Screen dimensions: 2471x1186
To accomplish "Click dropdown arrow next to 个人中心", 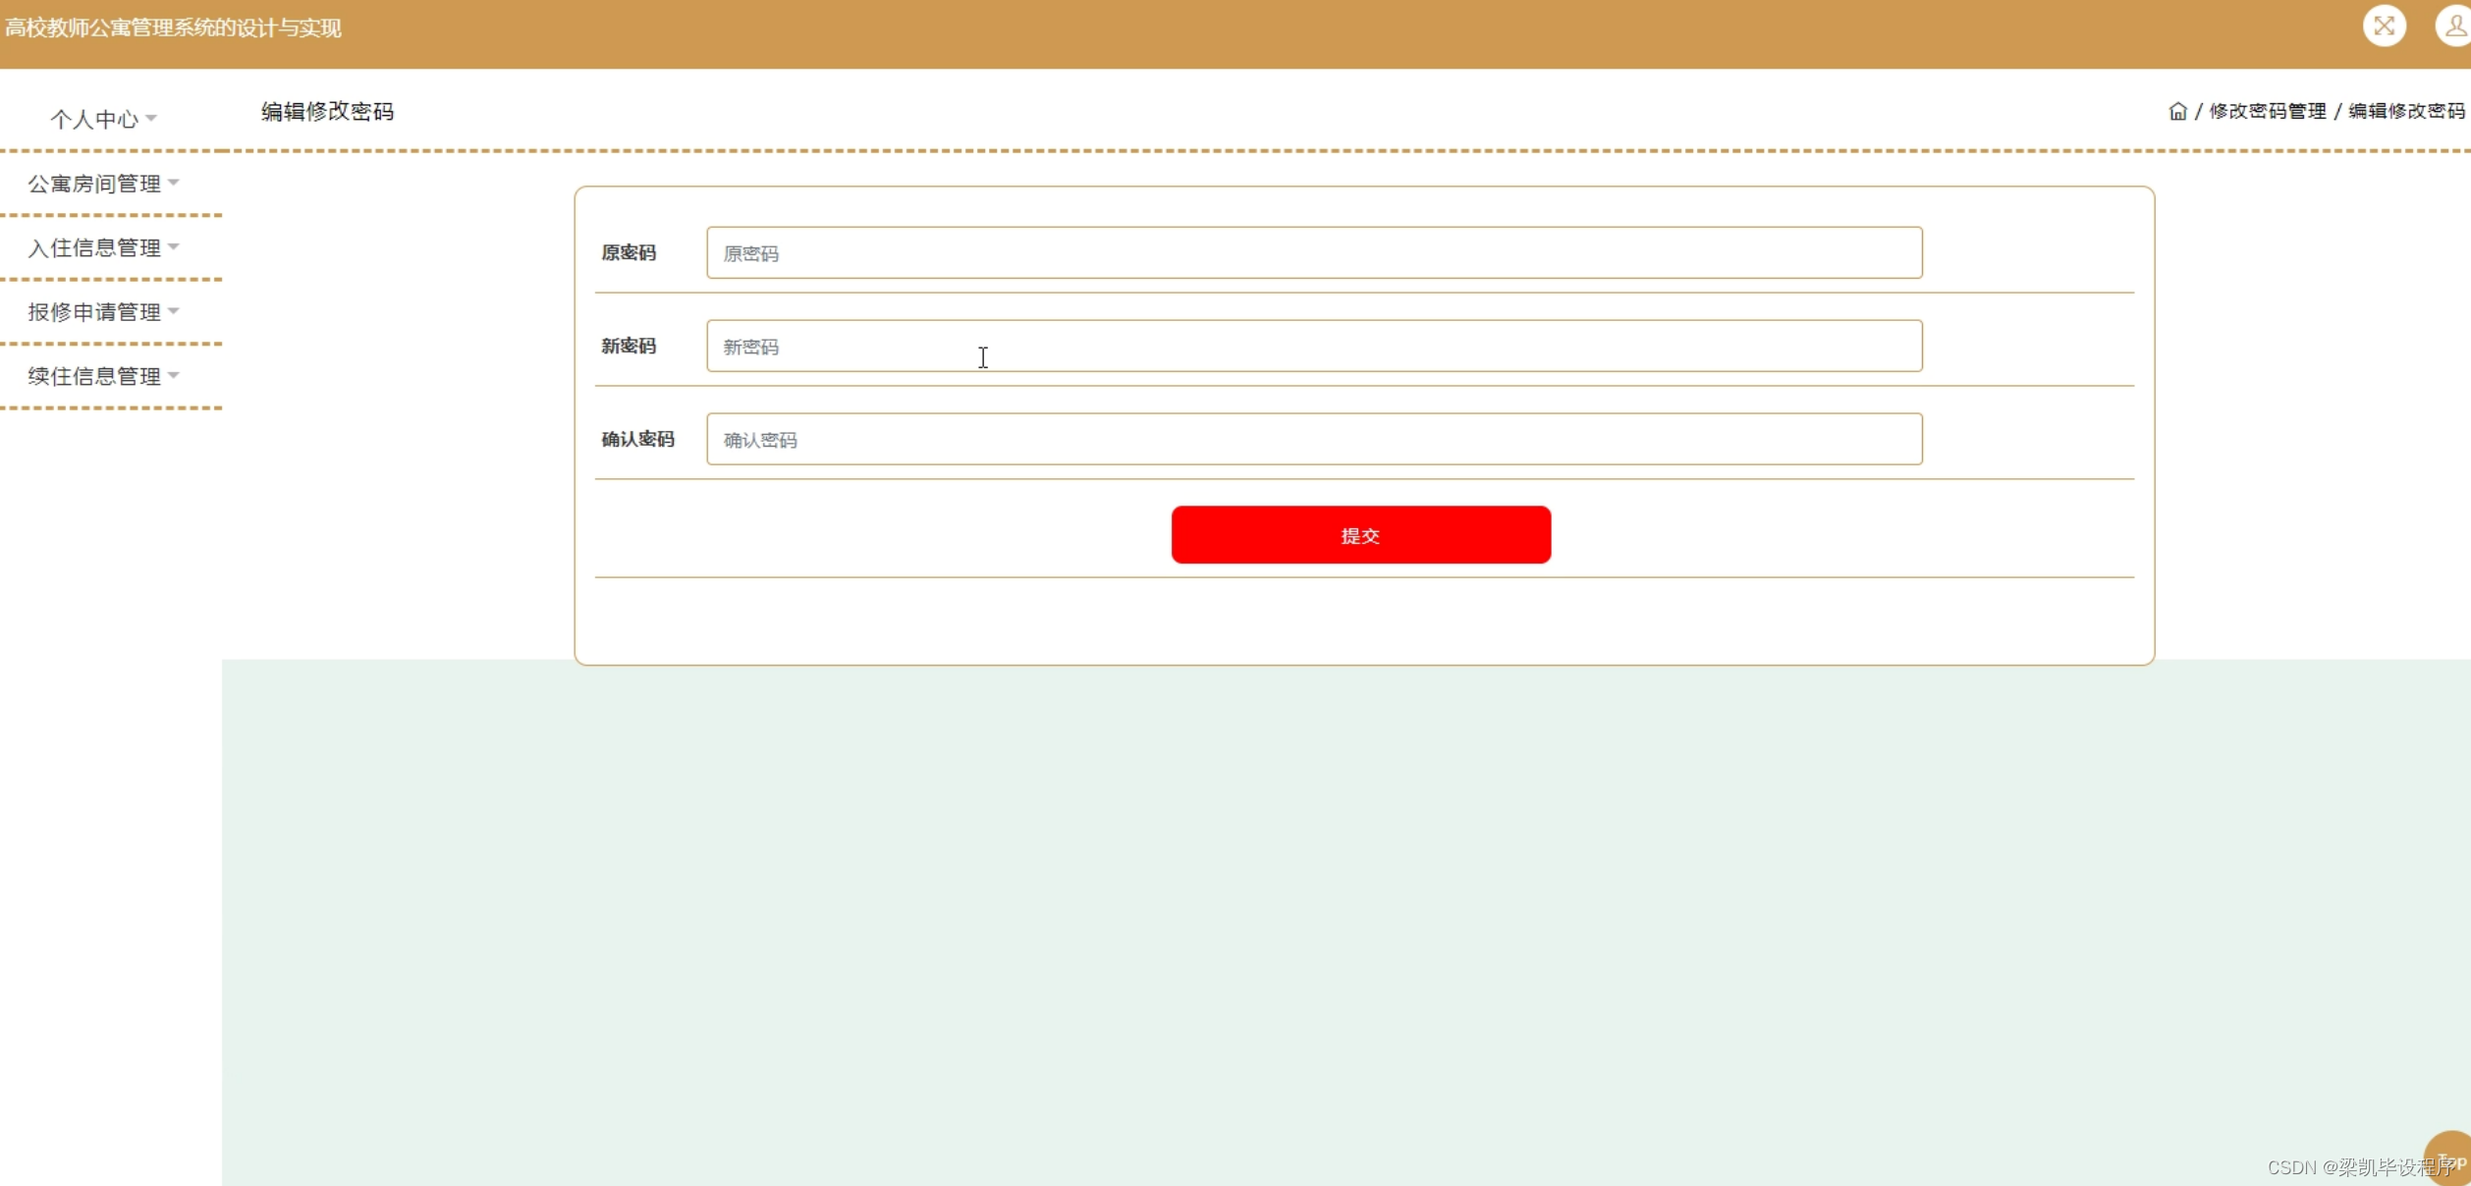I will (151, 119).
